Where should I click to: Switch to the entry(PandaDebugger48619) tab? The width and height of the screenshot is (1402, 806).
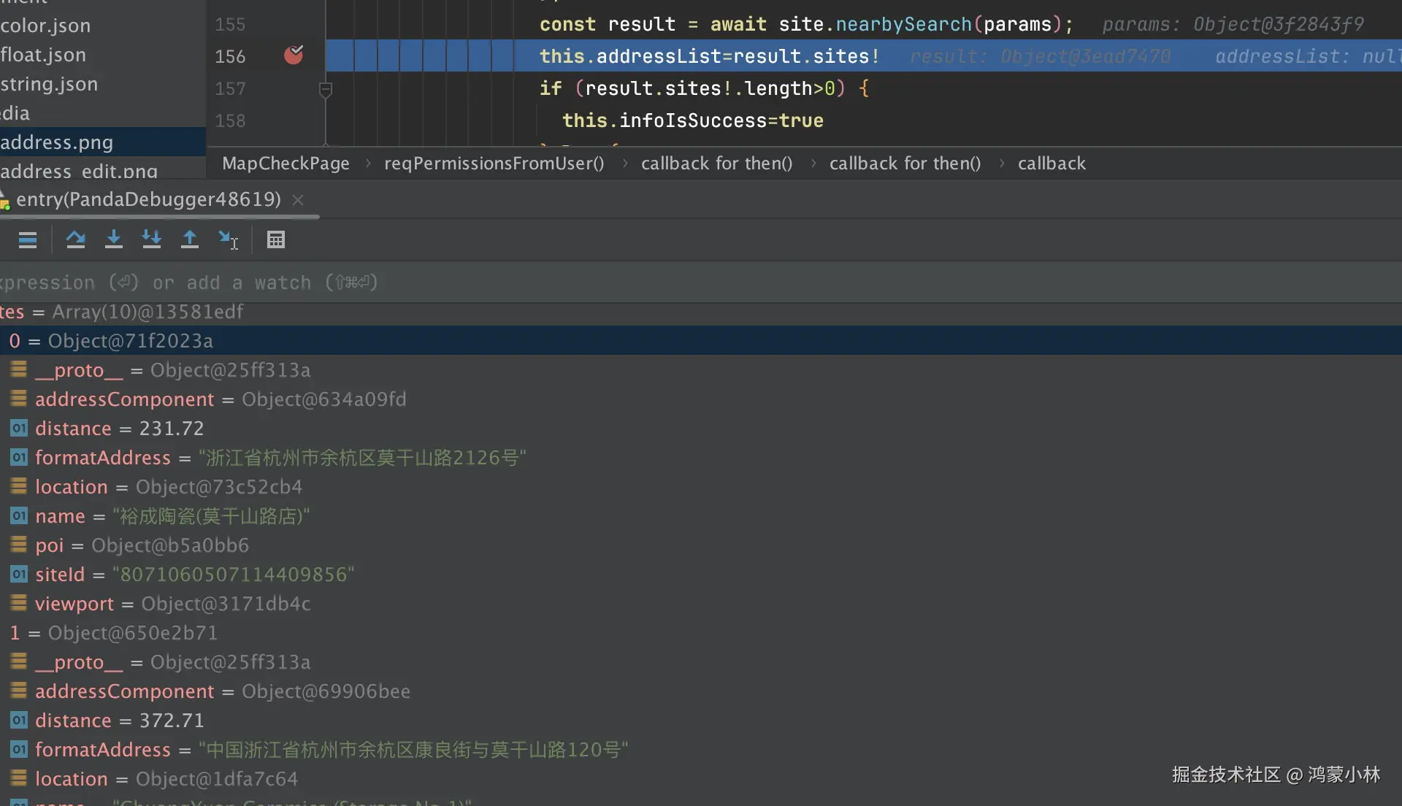[148, 199]
